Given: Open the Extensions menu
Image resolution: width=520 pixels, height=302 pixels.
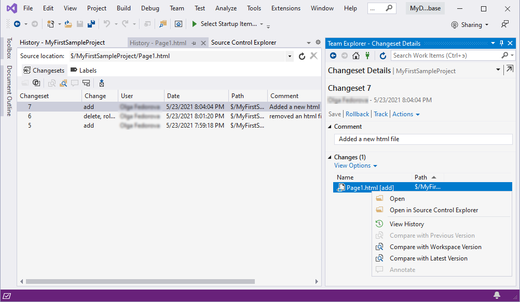Looking at the screenshot, I should [285, 8].
